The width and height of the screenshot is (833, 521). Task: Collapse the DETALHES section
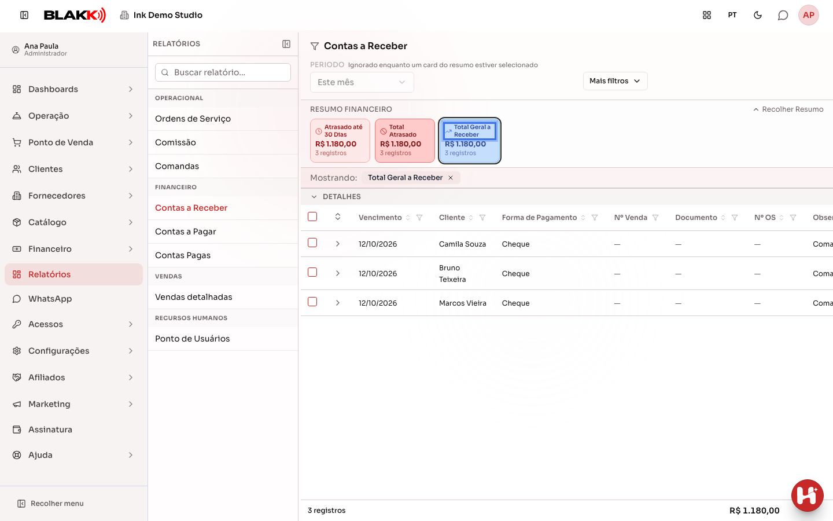tap(314, 197)
